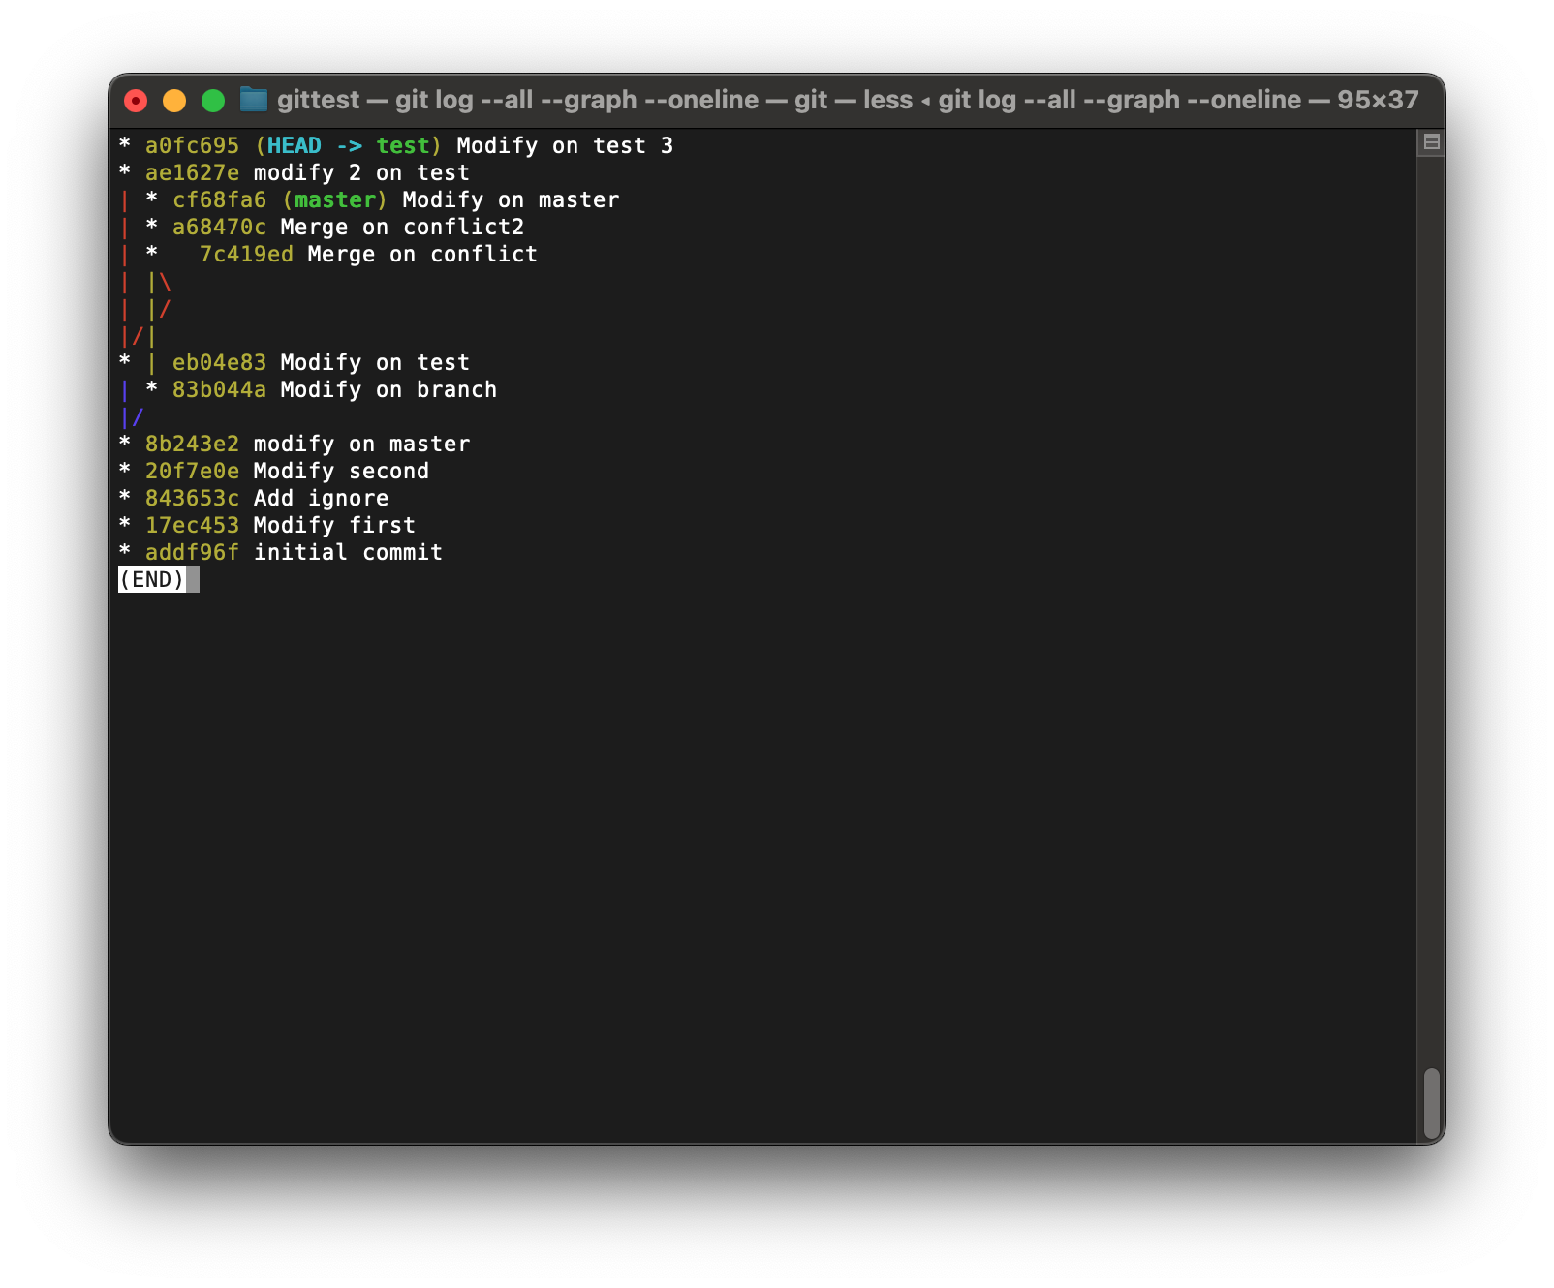
Task: Click the text 'Add ignore'
Action: pyautogui.click(x=321, y=499)
